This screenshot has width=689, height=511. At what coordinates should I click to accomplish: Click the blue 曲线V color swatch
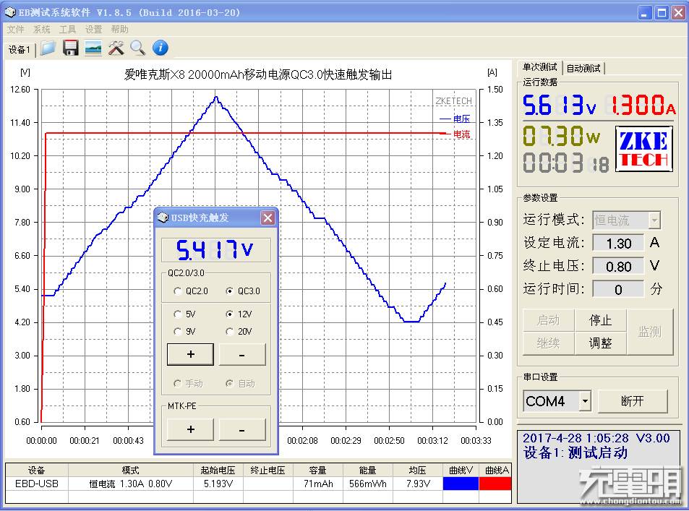click(461, 484)
